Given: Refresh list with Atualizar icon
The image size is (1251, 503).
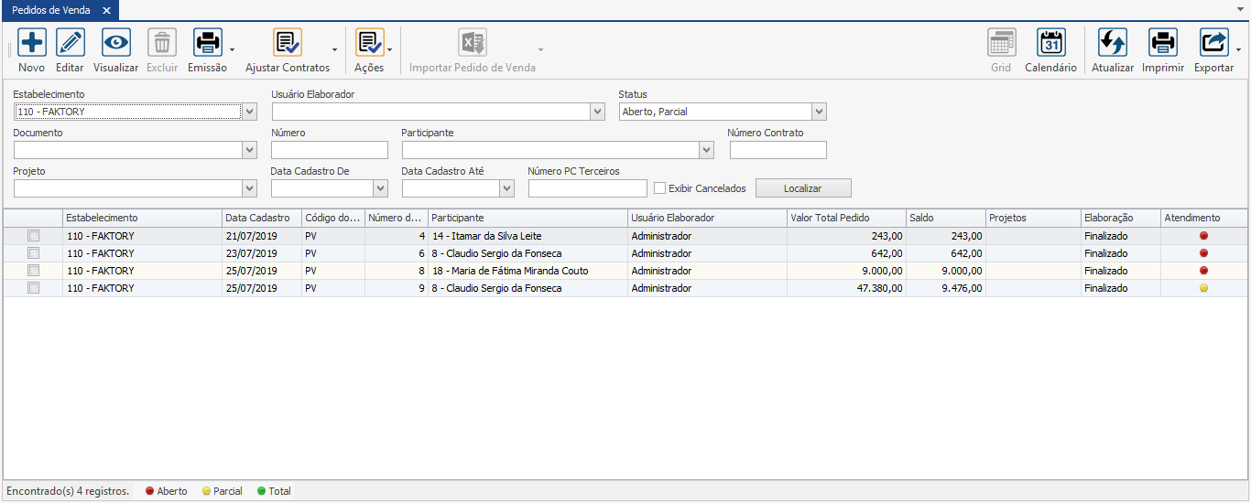Looking at the screenshot, I should [1113, 43].
